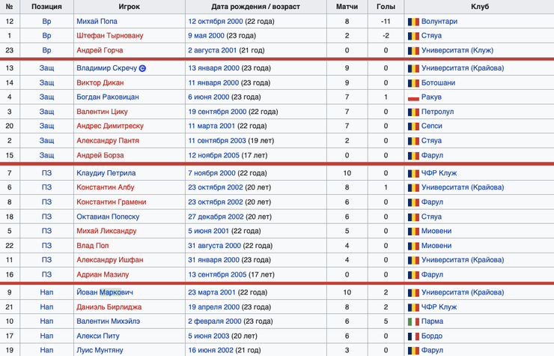Viewport: 554px width, 356px height.
Task: Click the Йован Маркович name link
Action: click(x=104, y=292)
